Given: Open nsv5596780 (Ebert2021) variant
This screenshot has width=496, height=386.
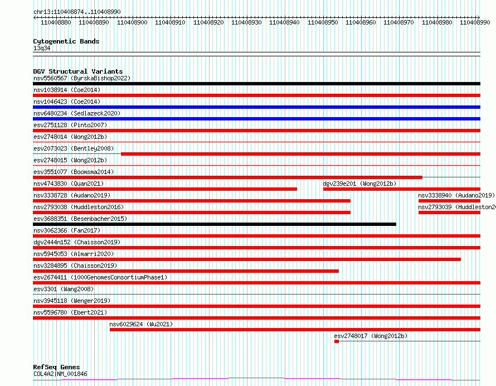Looking at the screenshot, I should [70, 312].
